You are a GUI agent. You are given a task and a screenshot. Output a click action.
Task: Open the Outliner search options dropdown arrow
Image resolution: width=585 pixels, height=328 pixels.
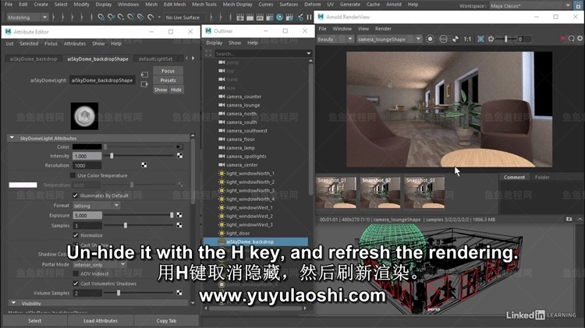[x=309, y=53]
